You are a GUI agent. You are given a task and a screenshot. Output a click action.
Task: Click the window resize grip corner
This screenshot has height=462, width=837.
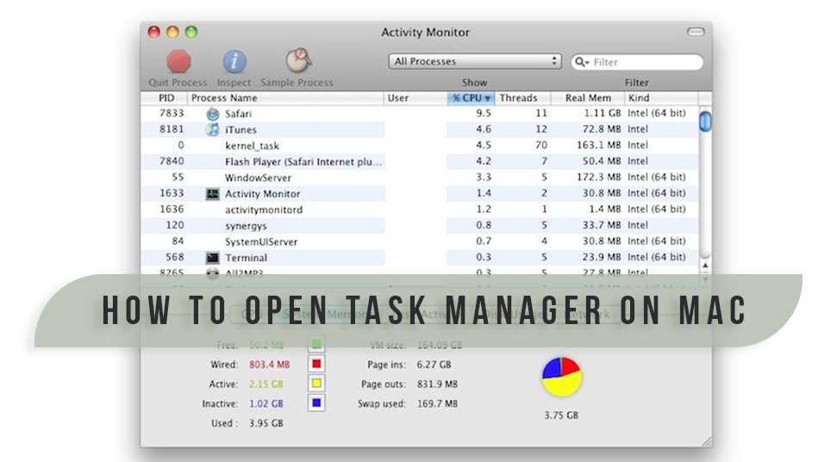706,441
